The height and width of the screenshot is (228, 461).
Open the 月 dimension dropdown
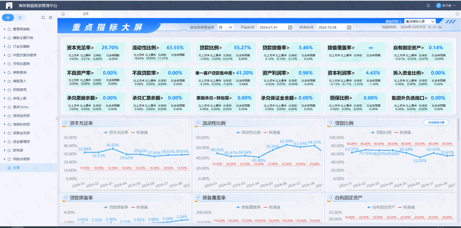tap(225, 27)
